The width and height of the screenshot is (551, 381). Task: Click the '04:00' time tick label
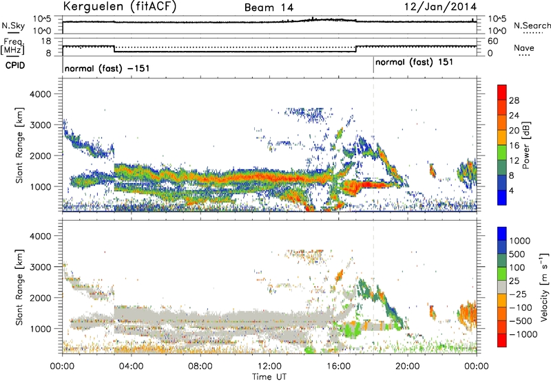coord(131,367)
